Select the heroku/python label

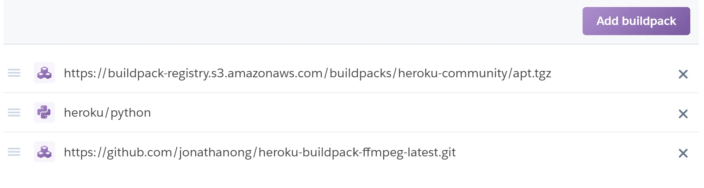pos(107,113)
